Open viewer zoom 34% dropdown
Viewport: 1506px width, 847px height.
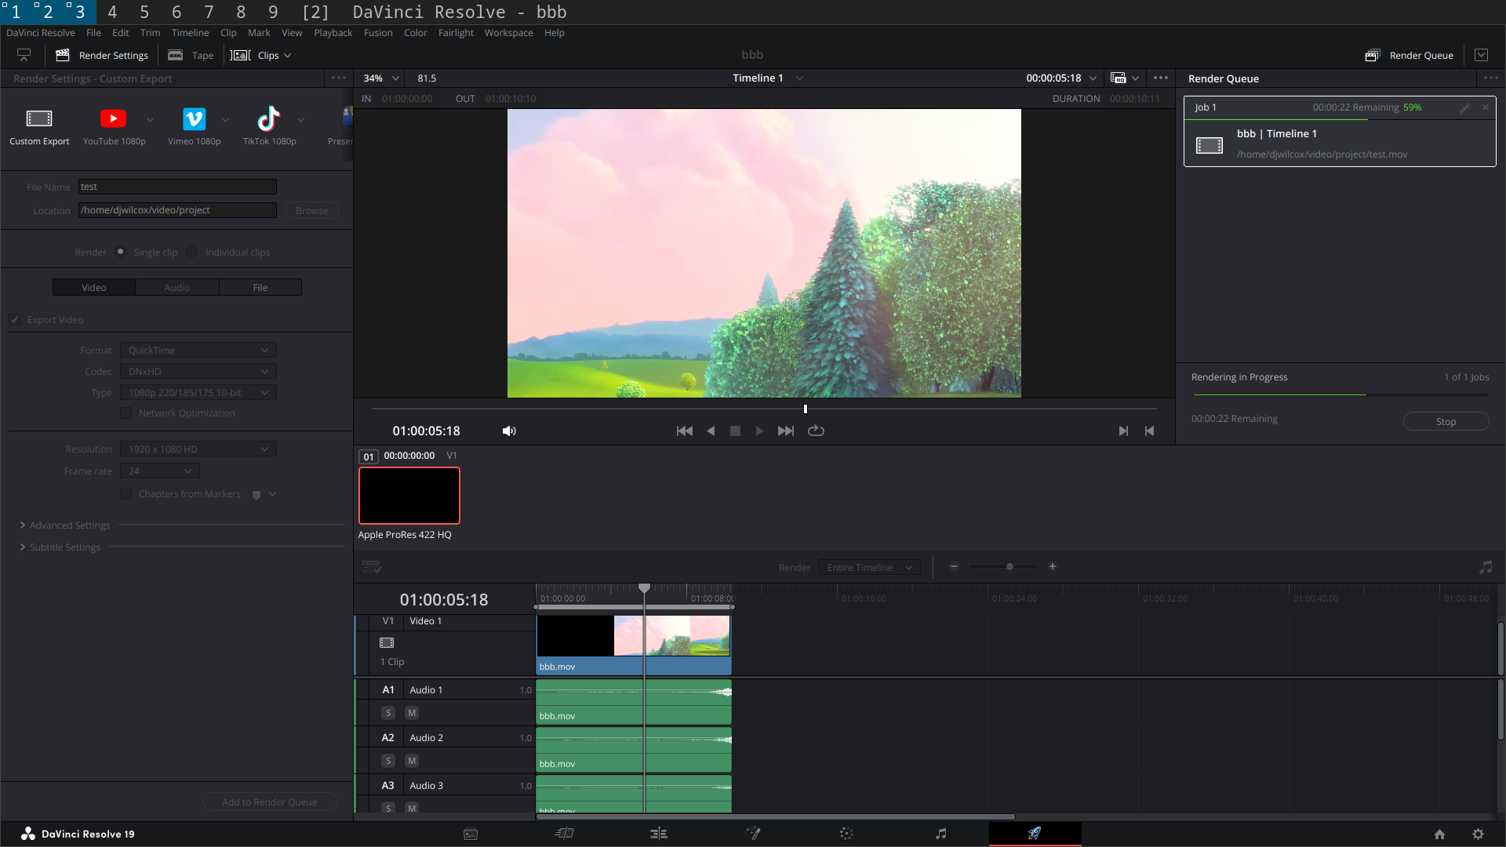click(x=381, y=78)
